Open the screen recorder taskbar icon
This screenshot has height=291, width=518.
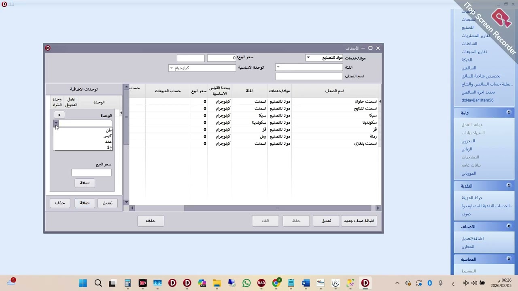(x=142, y=283)
